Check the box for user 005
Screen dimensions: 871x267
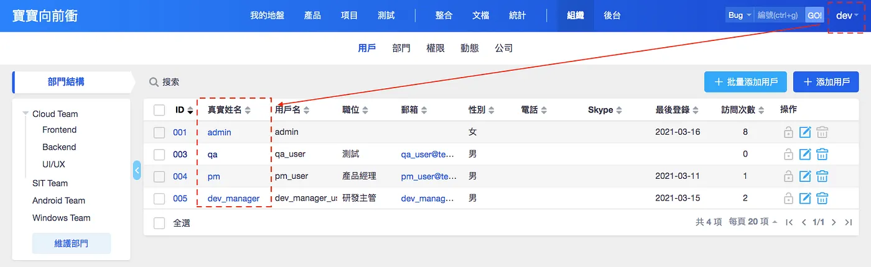[x=159, y=199]
